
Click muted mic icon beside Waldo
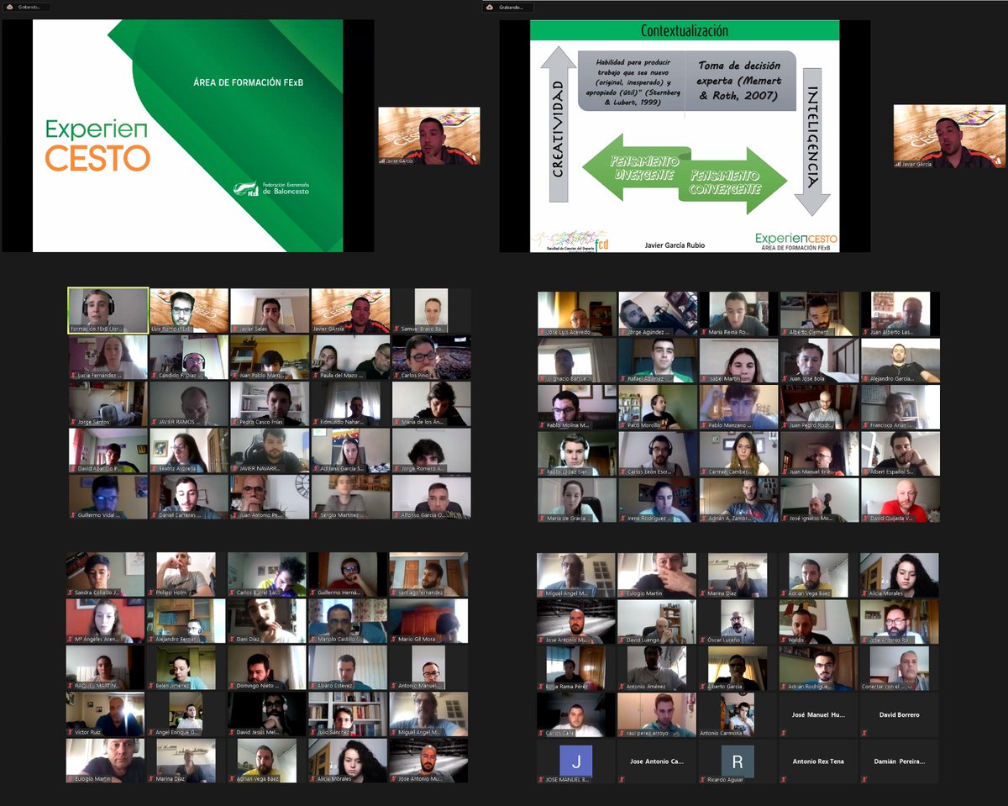(784, 640)
